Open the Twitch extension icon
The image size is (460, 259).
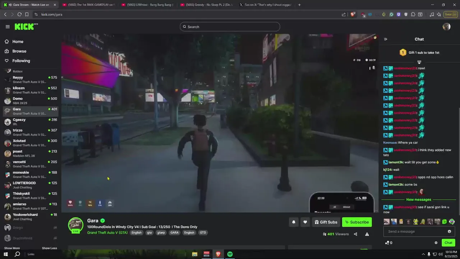tap(399, 14)
